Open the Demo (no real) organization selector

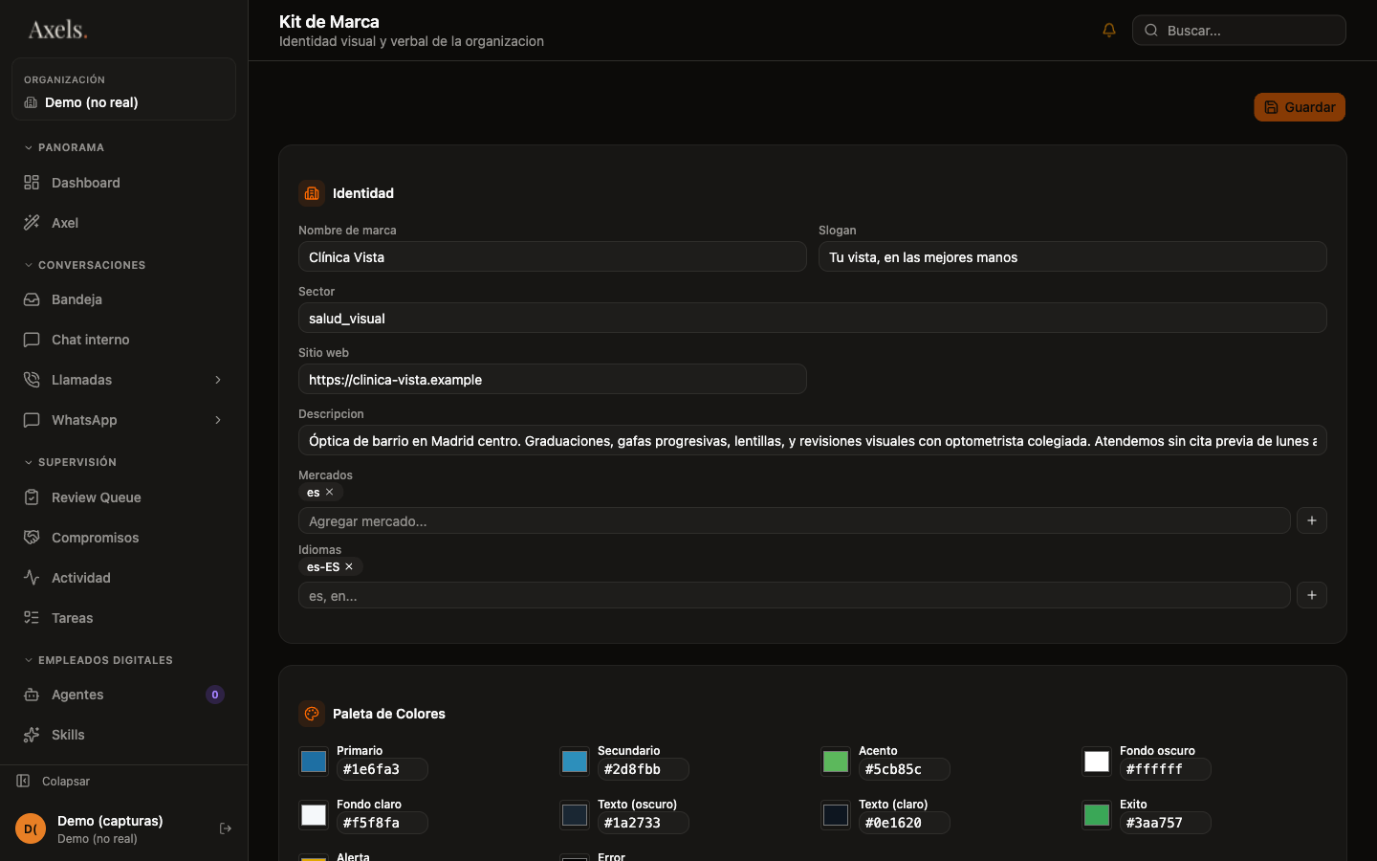pos(123,89)
